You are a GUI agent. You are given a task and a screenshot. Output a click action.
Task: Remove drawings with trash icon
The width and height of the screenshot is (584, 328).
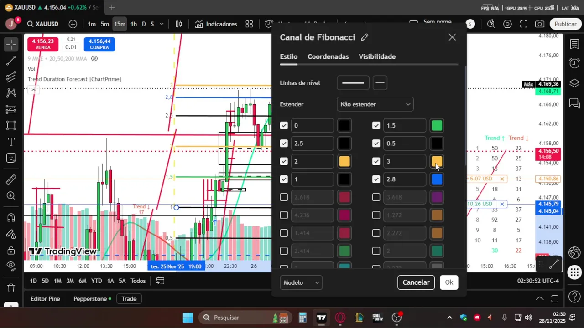tap(11, 288)
